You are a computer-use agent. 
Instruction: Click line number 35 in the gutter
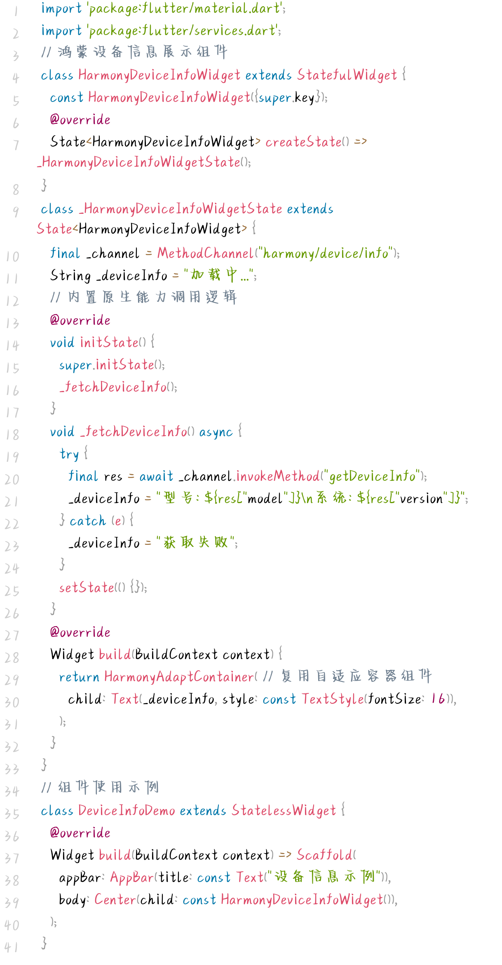12,814
